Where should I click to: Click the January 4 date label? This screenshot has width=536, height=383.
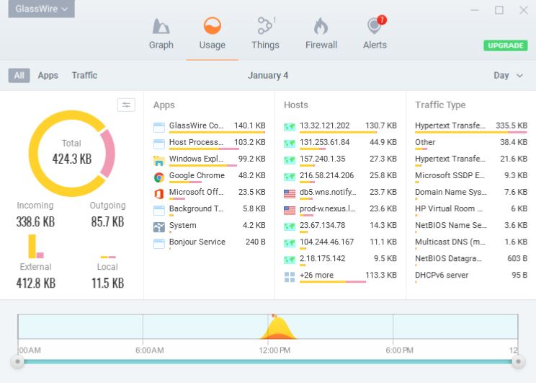tap(268, 75)
